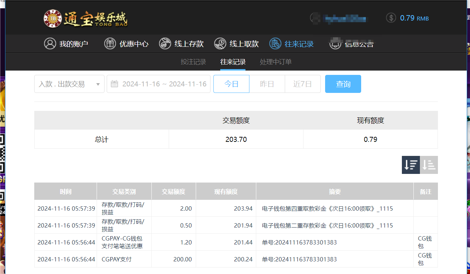The width and height of the screenshot is (470, 274).
Task: Click the 优惠中心 gift icon
Action: click(110, 43)
